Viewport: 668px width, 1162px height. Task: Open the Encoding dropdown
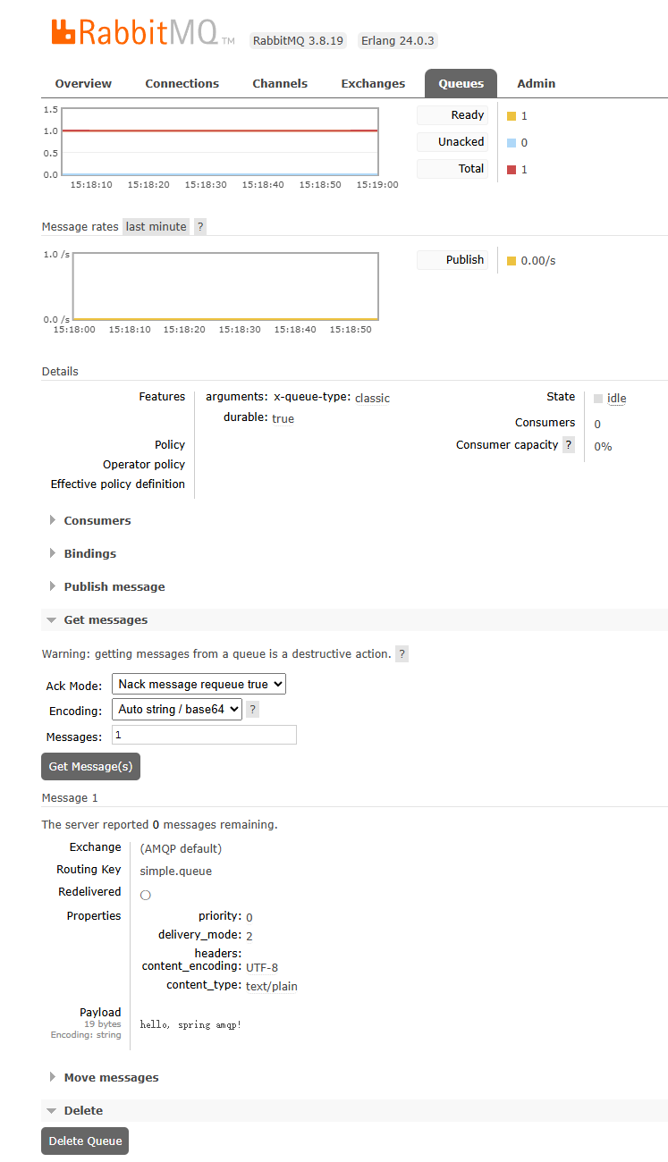pos(177,709)
